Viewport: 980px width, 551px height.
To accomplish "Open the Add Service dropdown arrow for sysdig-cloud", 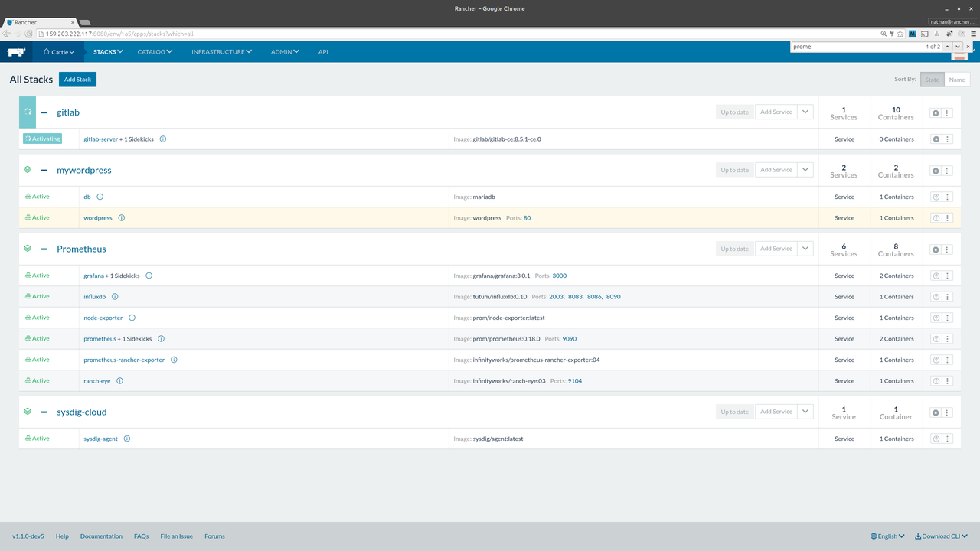I will click(x=805, y=412).
